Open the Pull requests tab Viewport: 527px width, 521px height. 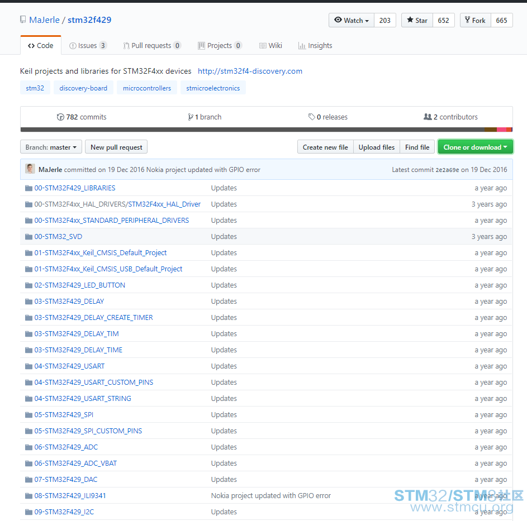tap(152, 45)
